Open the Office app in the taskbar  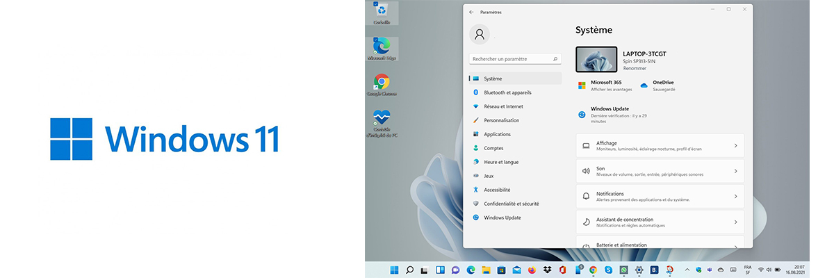[563, 270]
